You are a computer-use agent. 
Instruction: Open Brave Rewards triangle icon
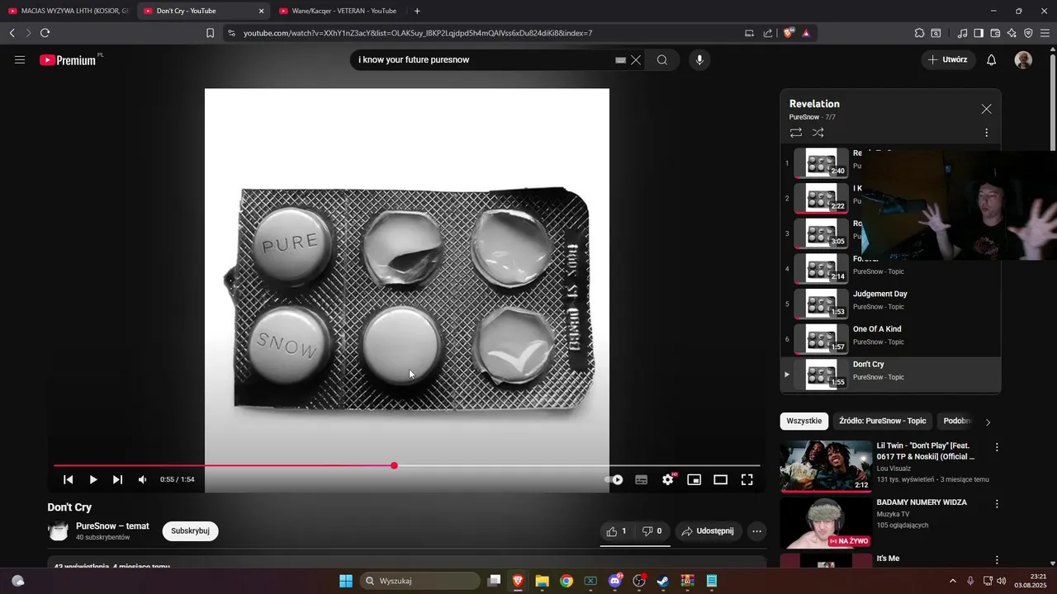pyautogui.click(x=806, y=33)
